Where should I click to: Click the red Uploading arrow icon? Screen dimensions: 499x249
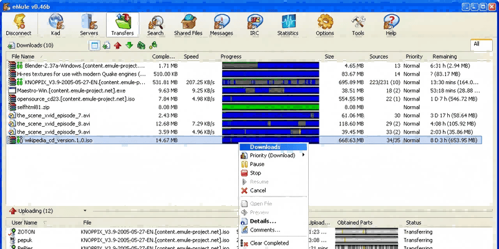coord(12,211)
